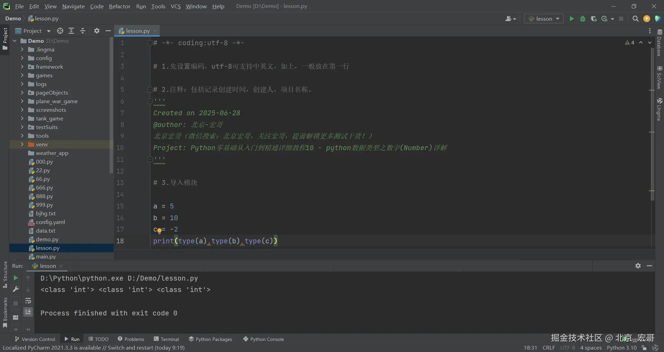The image size is (664, 352).
Task: Open Run panel wrench settings
Action: [16, 289]
